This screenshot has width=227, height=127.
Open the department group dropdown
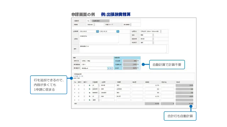(127, 25)
